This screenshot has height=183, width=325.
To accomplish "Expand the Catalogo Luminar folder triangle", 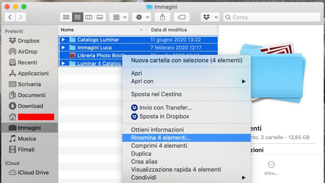I will [x=63, y=40].
